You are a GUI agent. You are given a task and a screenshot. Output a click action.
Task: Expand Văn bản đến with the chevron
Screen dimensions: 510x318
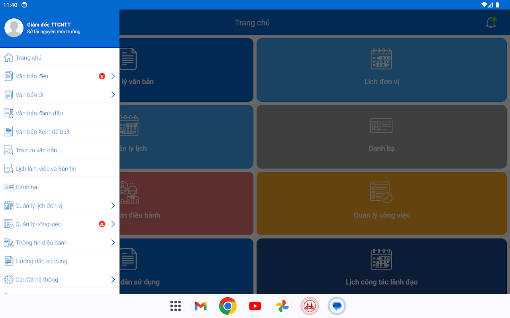coord(113,76)
